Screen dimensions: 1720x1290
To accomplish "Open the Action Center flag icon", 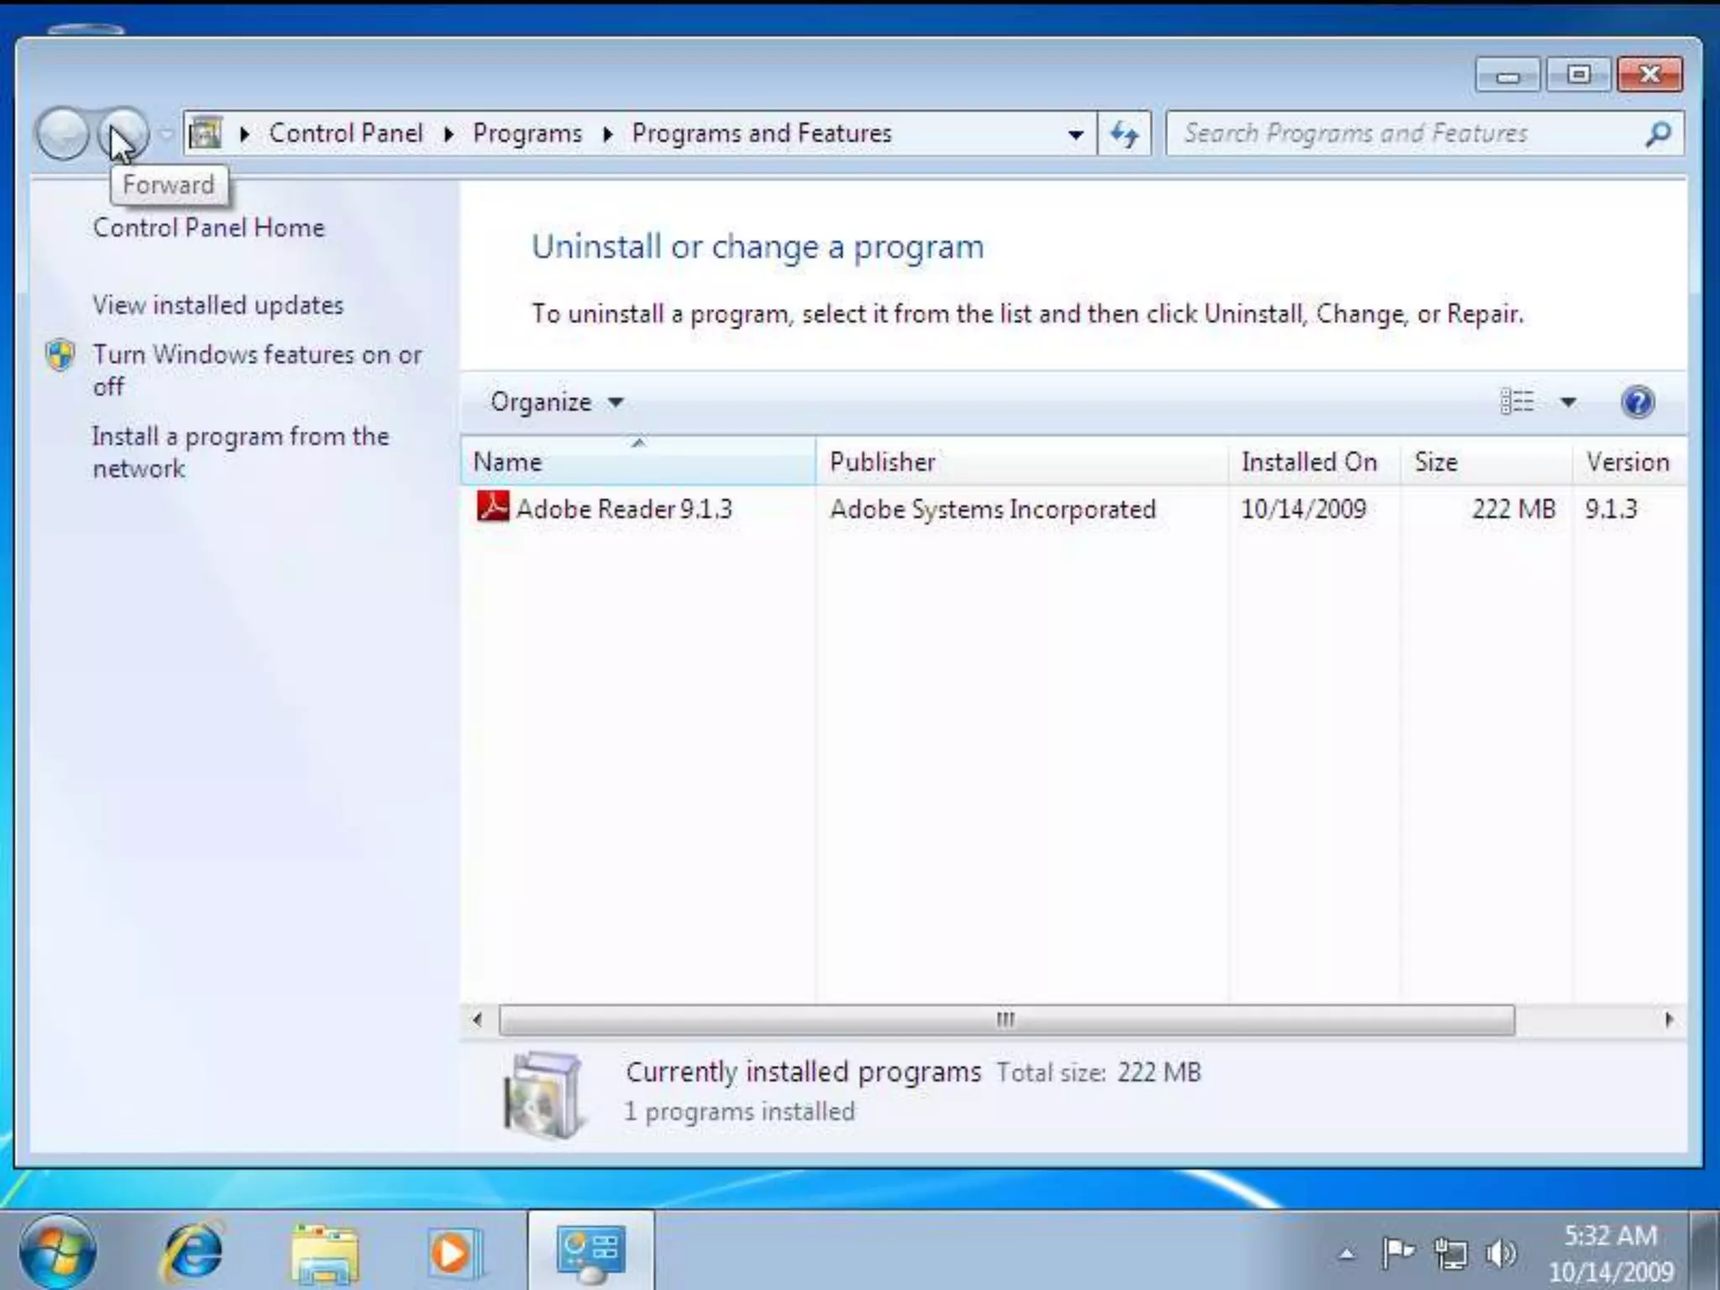I will (x=1397, y=1254).
